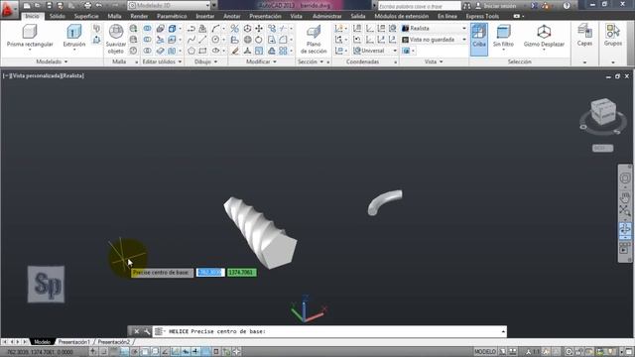This screenshot has width=635, height=357.
Task: Click the Move tool in Modificar panel
Action: click(259, 29)
